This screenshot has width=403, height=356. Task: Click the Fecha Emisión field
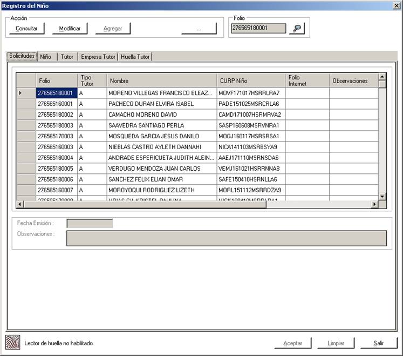pos(90,224)
